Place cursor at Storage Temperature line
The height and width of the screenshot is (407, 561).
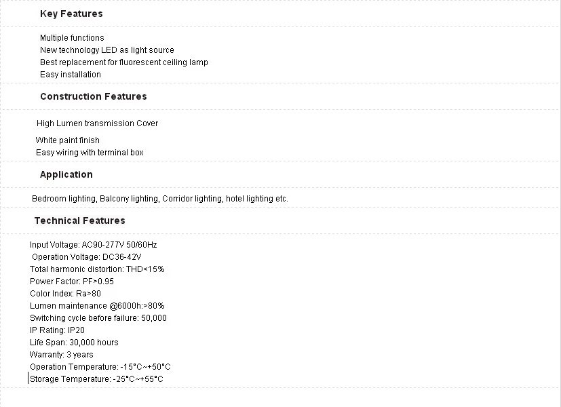(96, 379)
